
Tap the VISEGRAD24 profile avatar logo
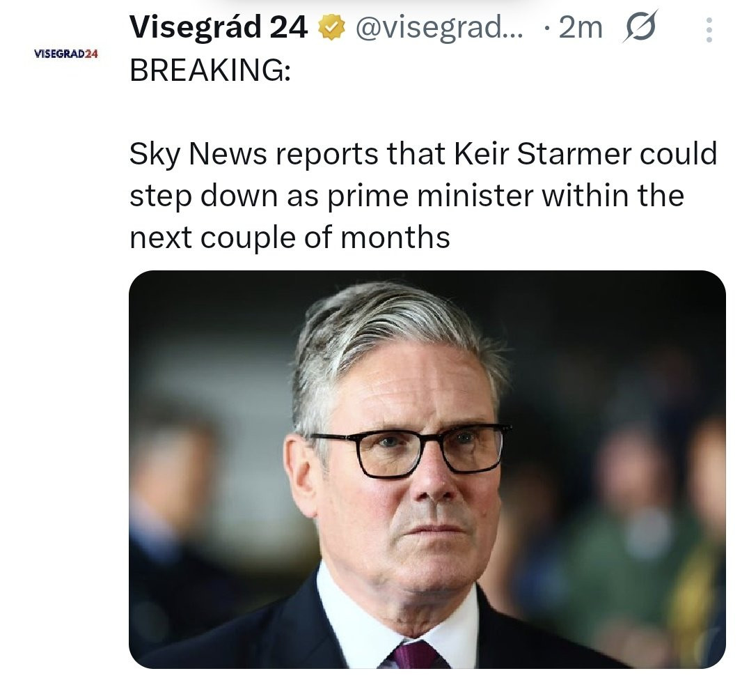tap(66, 54)
